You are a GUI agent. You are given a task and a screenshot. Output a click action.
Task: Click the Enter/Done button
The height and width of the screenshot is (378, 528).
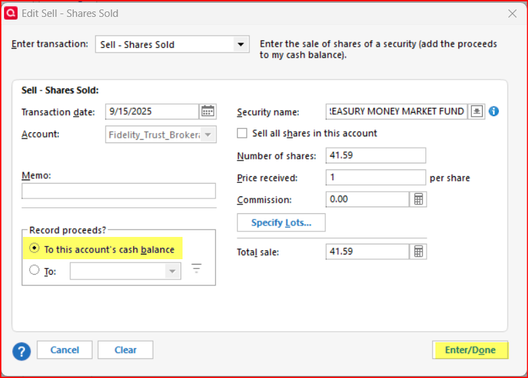[x=470, y=350]
